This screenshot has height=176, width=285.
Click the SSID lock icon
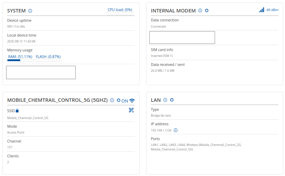(17, 110)
